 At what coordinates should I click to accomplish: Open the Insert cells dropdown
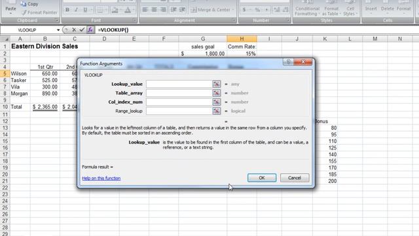371,8
